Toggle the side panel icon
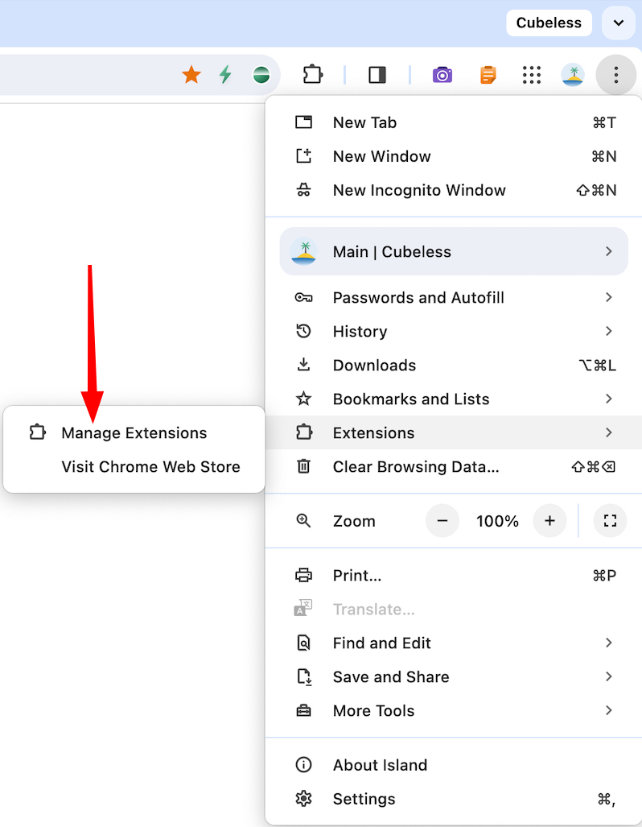The image size is (642, 827). tap(377, 75)
